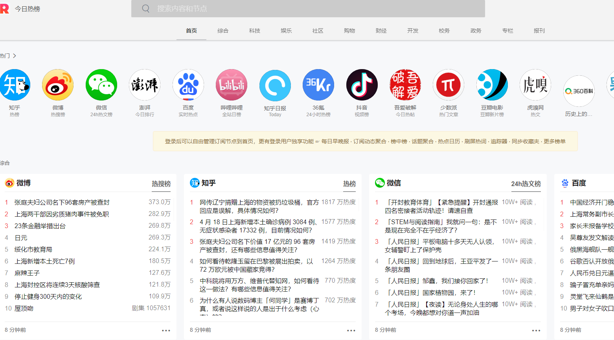Open the 知乎日报 Today icon
The height and width of the screenshot is (340, 614).
(275, 86)
